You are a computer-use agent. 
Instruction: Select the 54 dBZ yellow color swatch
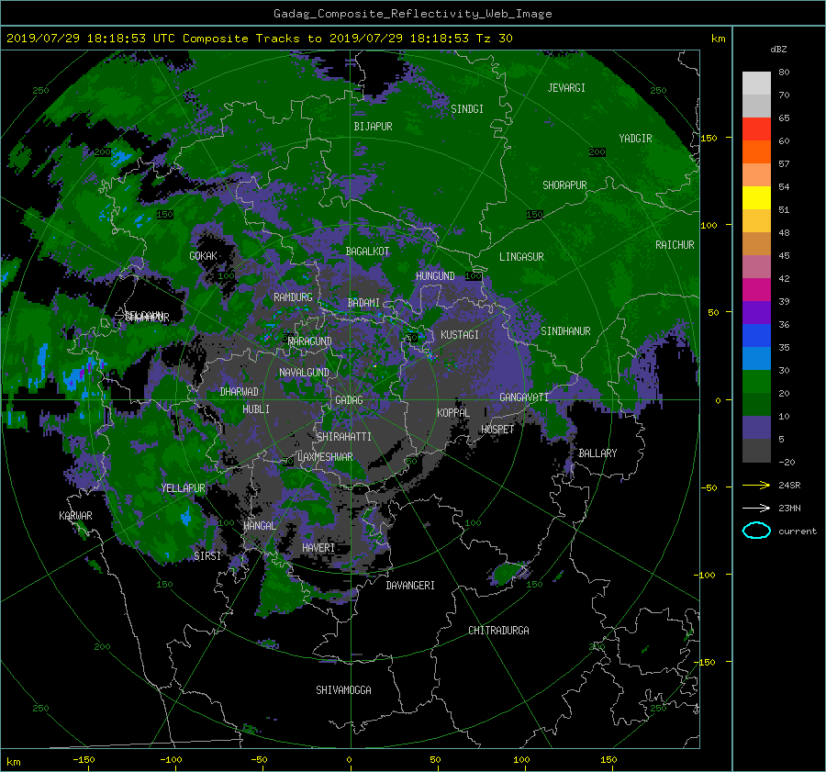(x=756, y=197)
